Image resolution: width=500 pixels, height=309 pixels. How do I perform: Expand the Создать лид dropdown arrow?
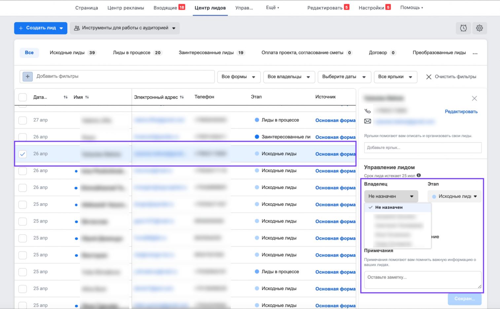pos(61,28)
